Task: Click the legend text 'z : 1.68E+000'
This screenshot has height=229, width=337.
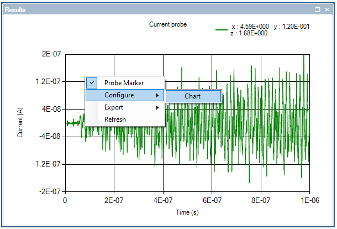Action: pos(249,33)
